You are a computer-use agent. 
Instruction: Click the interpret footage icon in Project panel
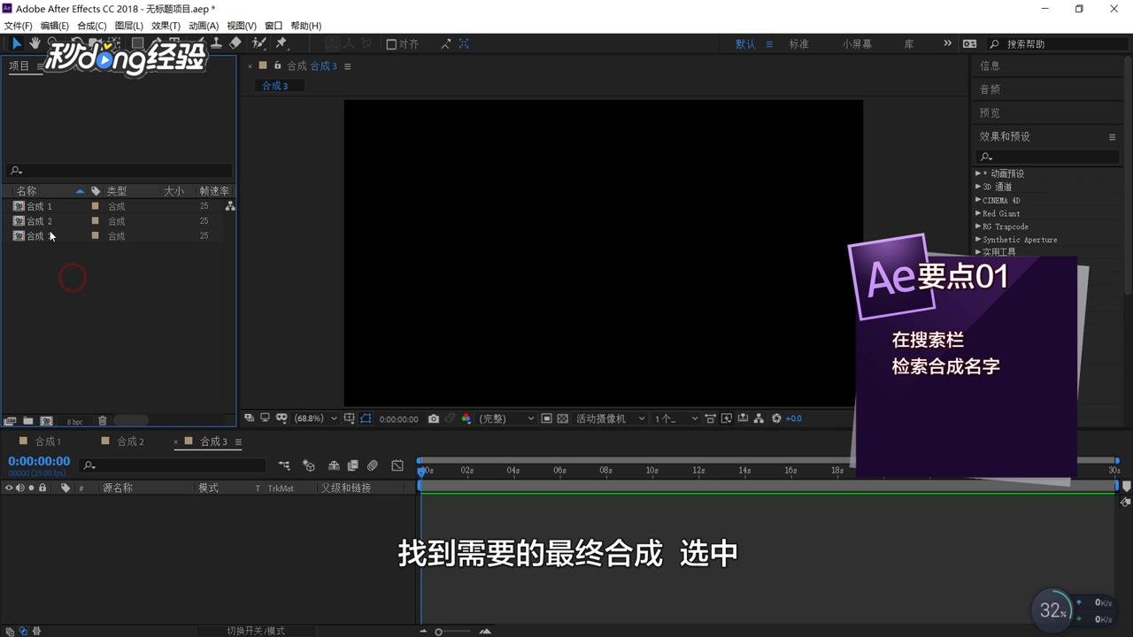point(11,421)
